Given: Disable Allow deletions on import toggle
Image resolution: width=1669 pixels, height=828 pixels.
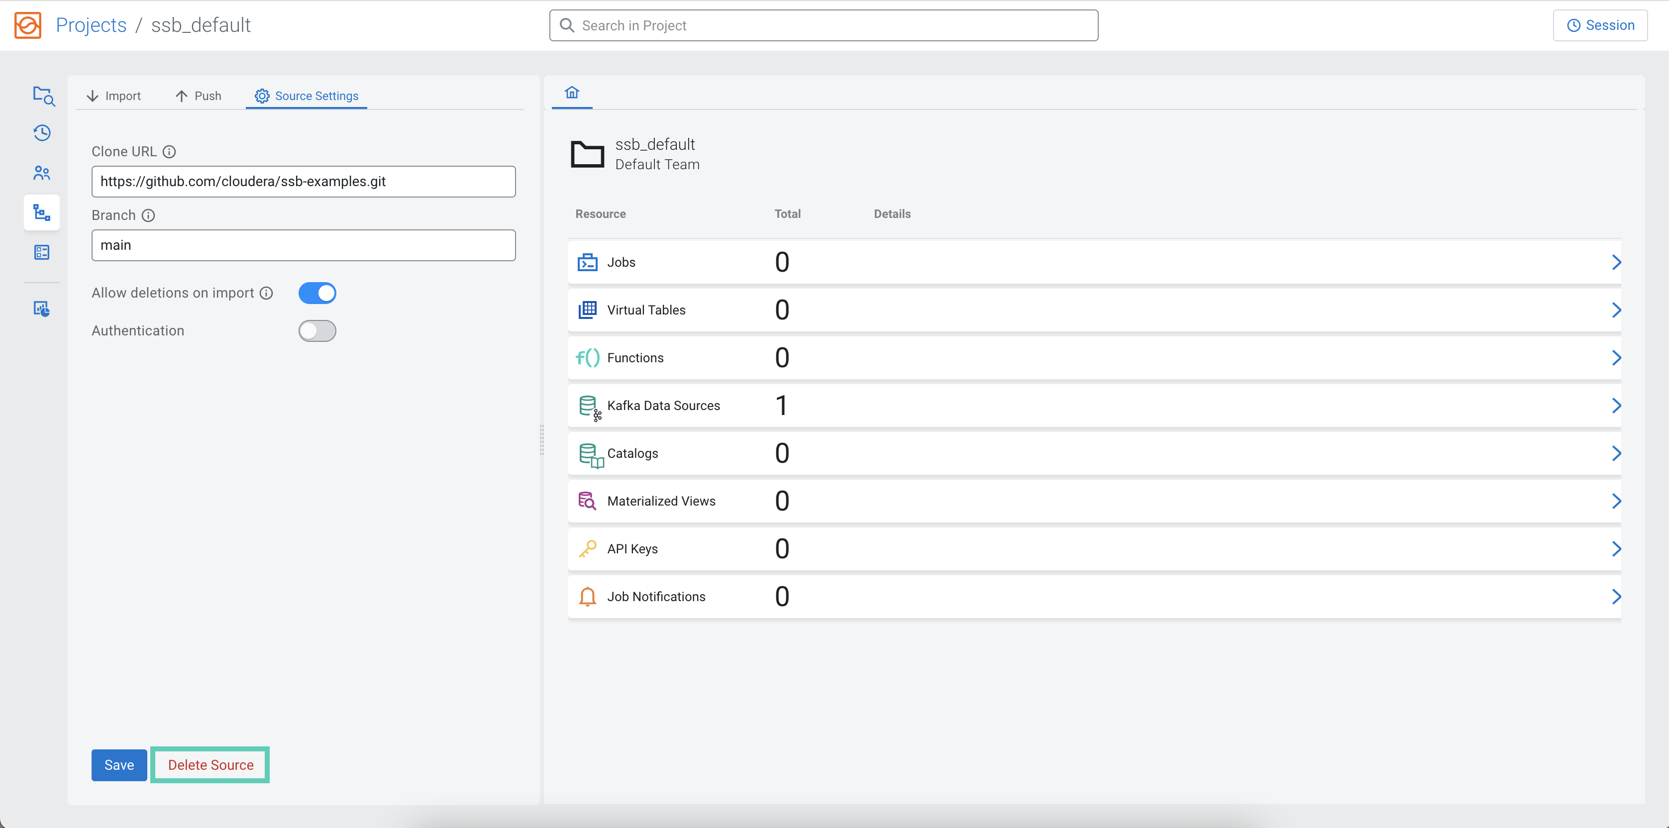Looking at the screenshot, I should pyautogui.click(x=317, y=293).
